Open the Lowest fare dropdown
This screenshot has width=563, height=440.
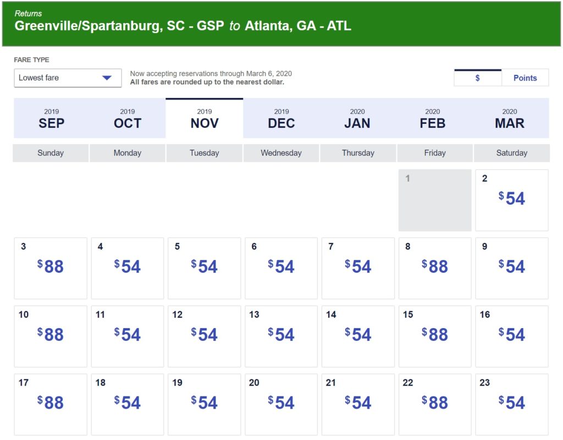point(68,78)
